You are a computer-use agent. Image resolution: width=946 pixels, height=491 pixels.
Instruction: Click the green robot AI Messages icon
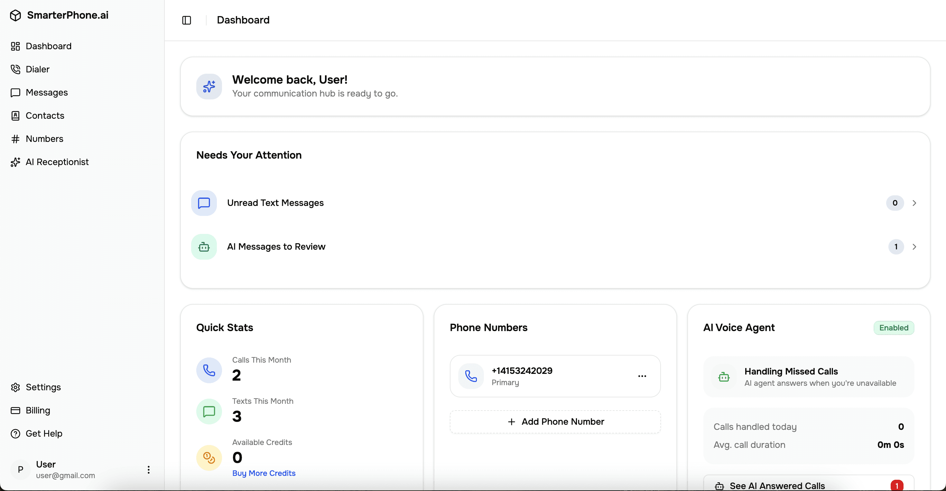204,247
